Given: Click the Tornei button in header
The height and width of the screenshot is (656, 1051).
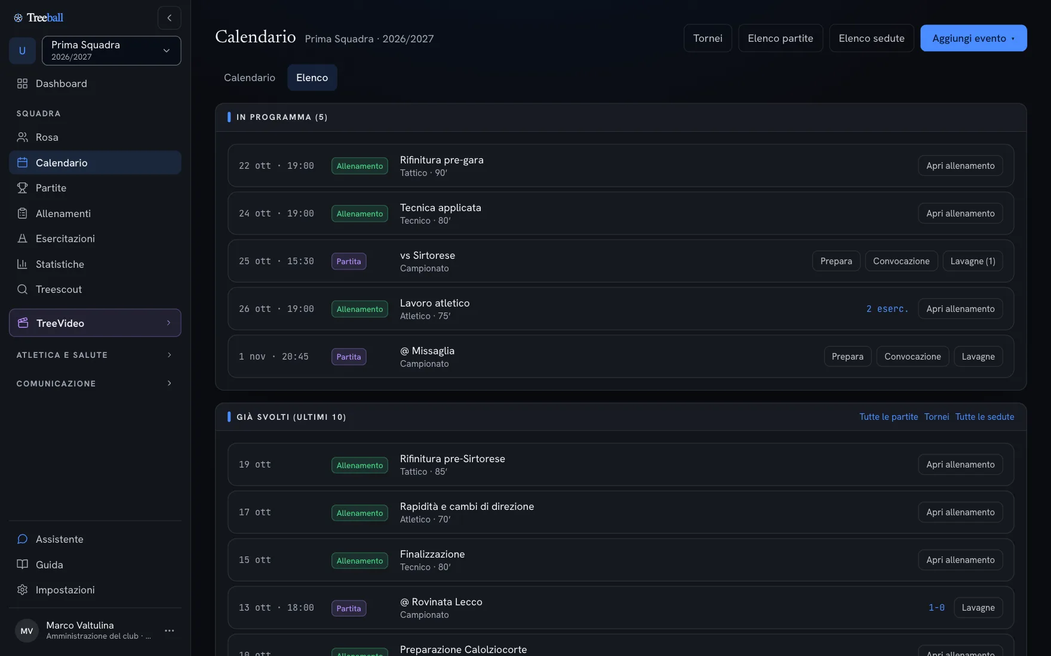Looking at the screenshot, I should tap(708, 38).
